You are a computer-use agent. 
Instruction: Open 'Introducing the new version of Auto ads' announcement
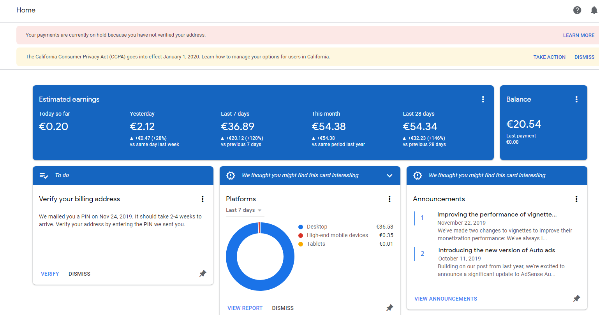pos(497,250)
